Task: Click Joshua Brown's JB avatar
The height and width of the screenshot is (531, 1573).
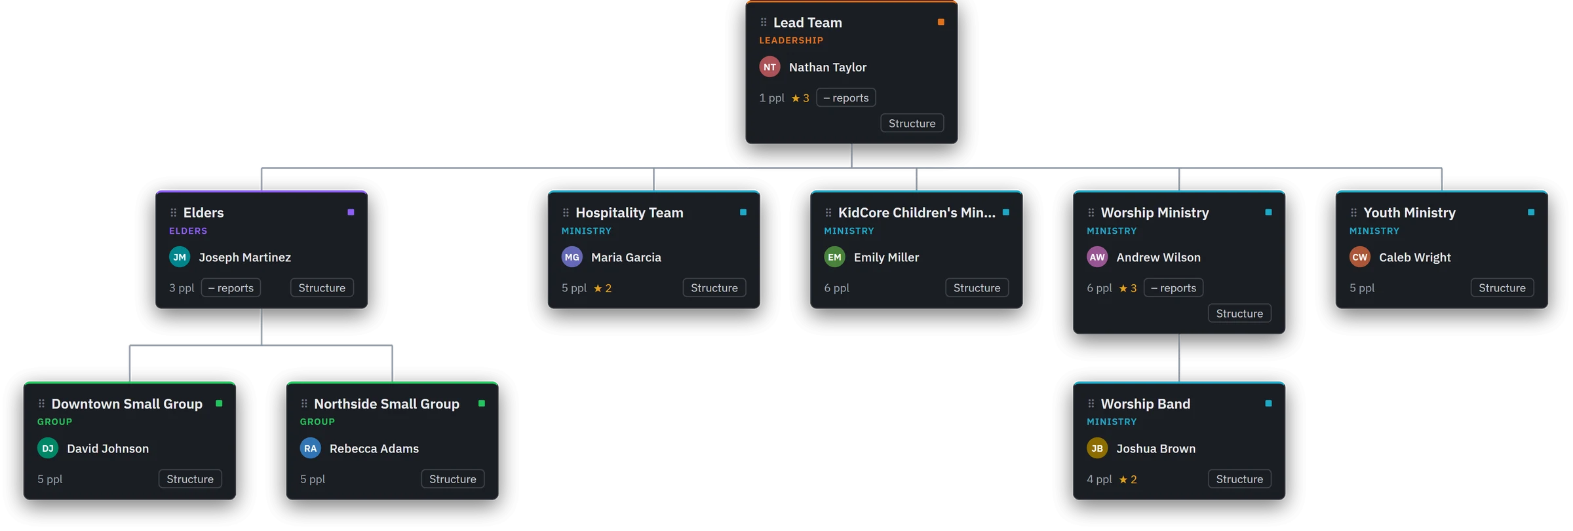Action: coord(1097,449)
